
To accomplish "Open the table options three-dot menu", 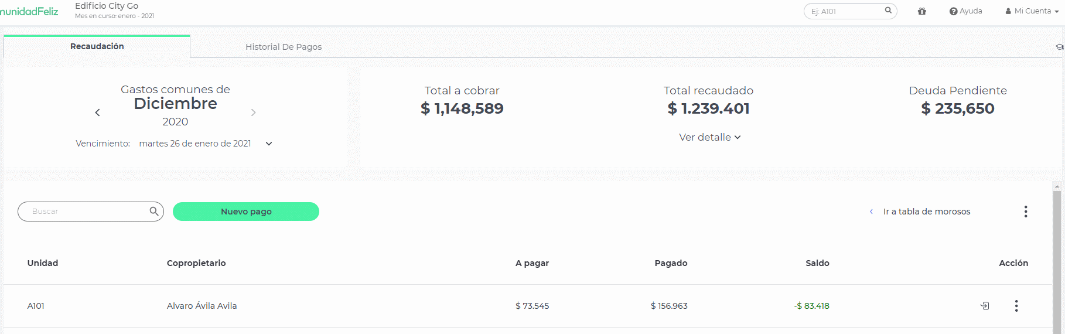I will pyautogui.click(x=1026, y=212).
